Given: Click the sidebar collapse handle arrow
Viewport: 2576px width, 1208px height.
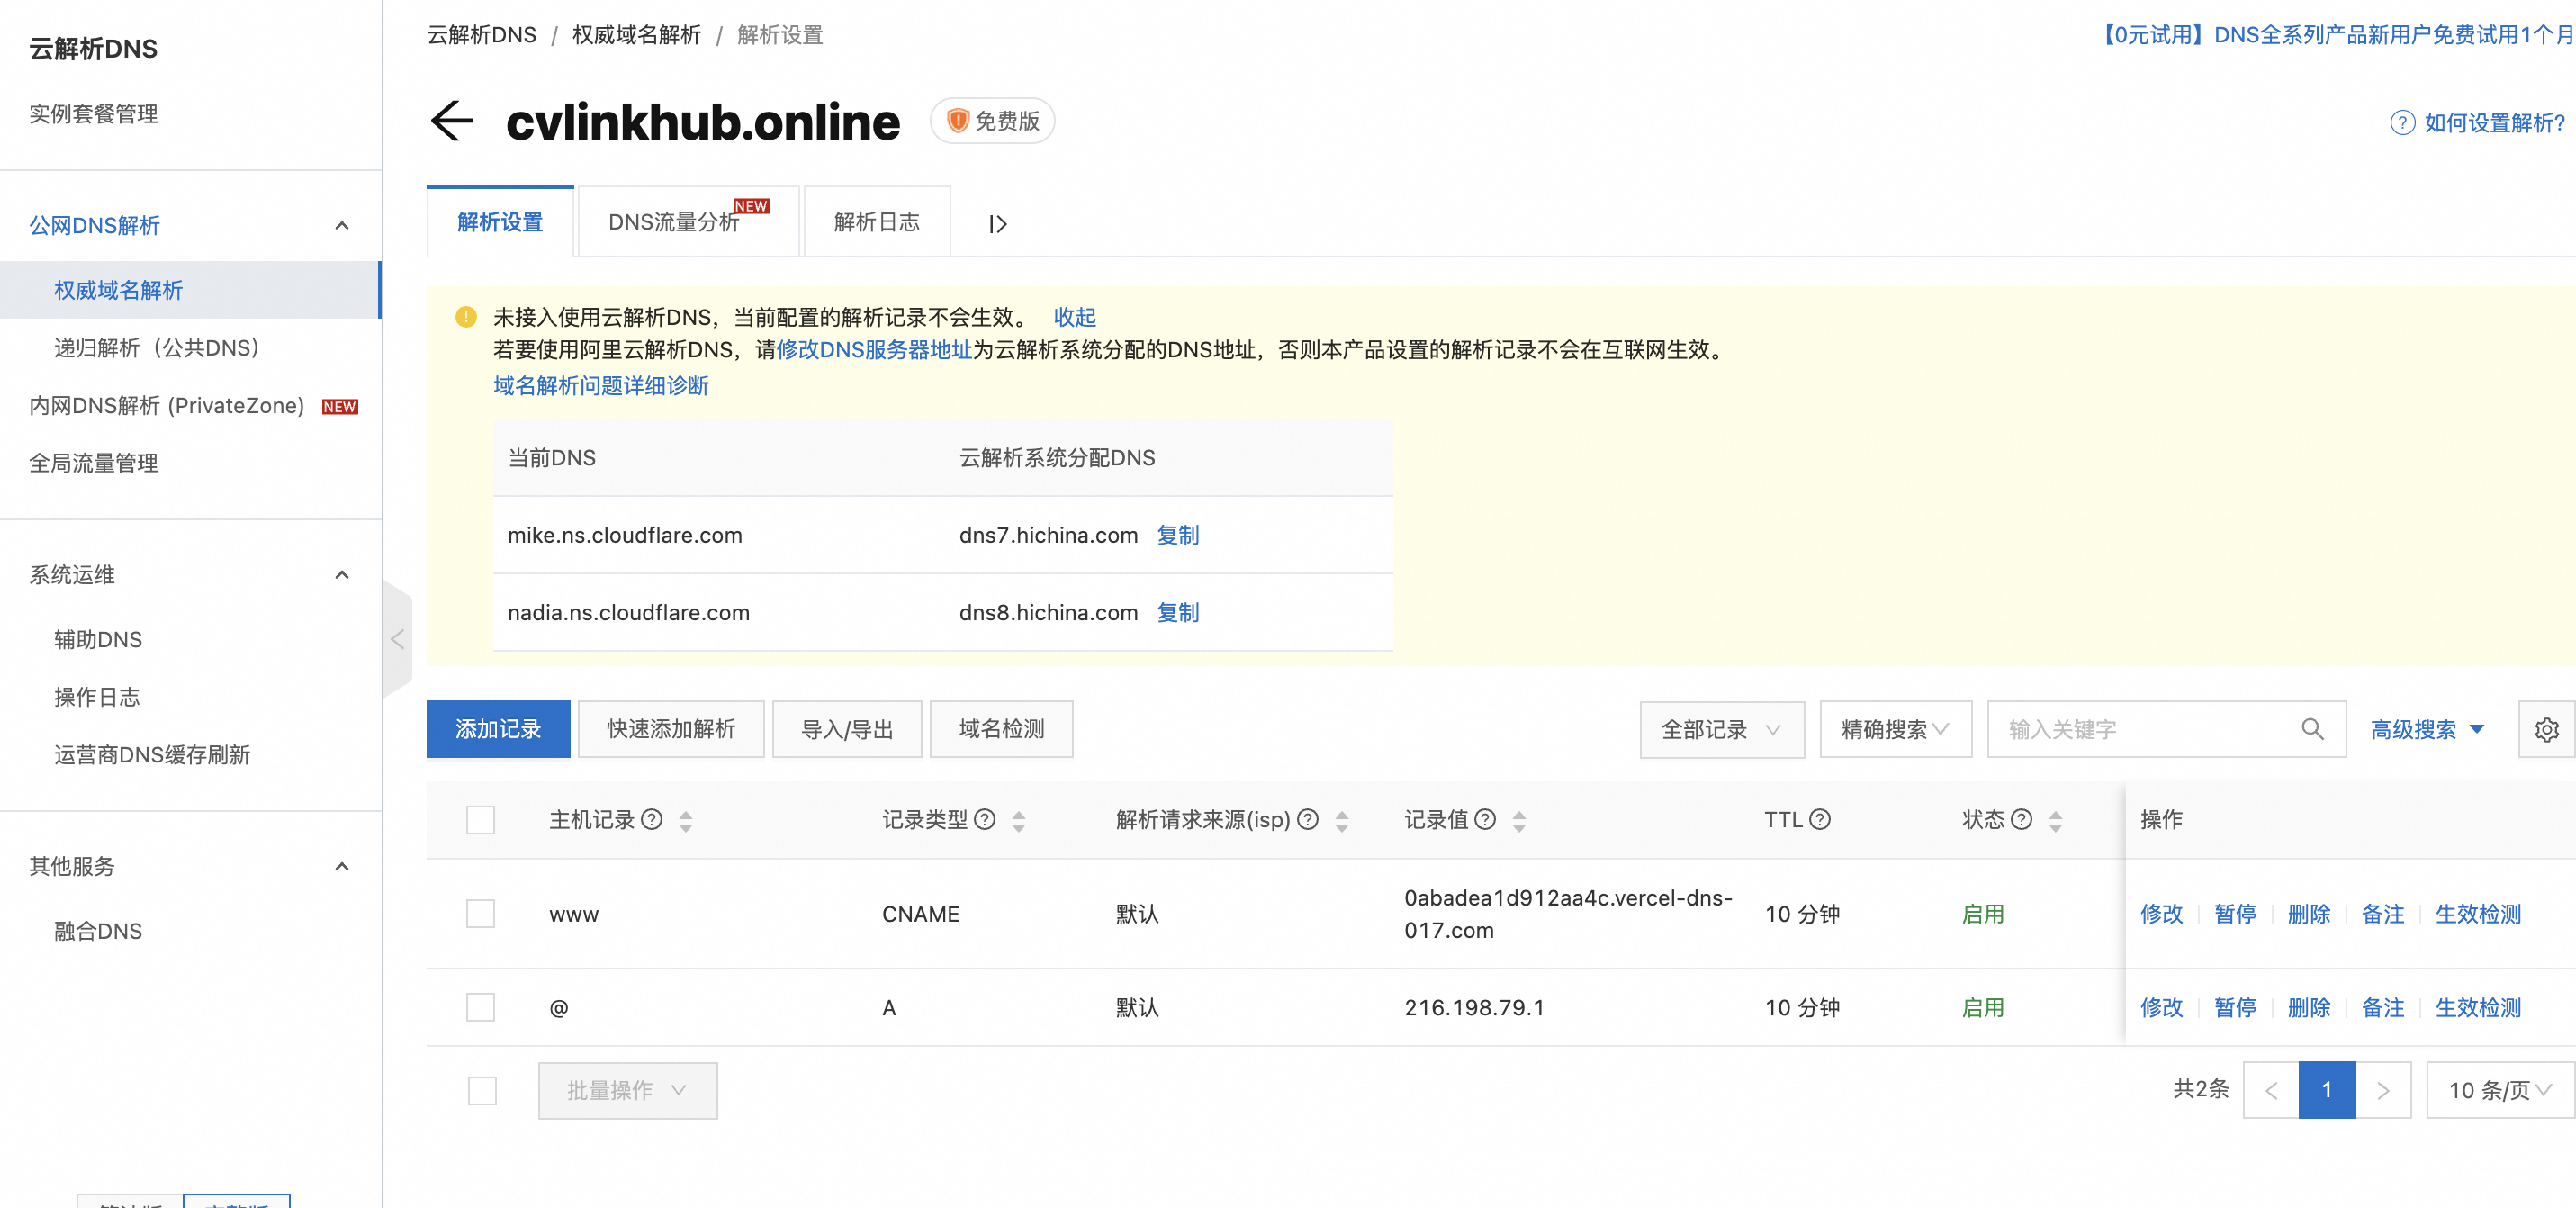Looking at the screenshot, I should click(397, 640).
